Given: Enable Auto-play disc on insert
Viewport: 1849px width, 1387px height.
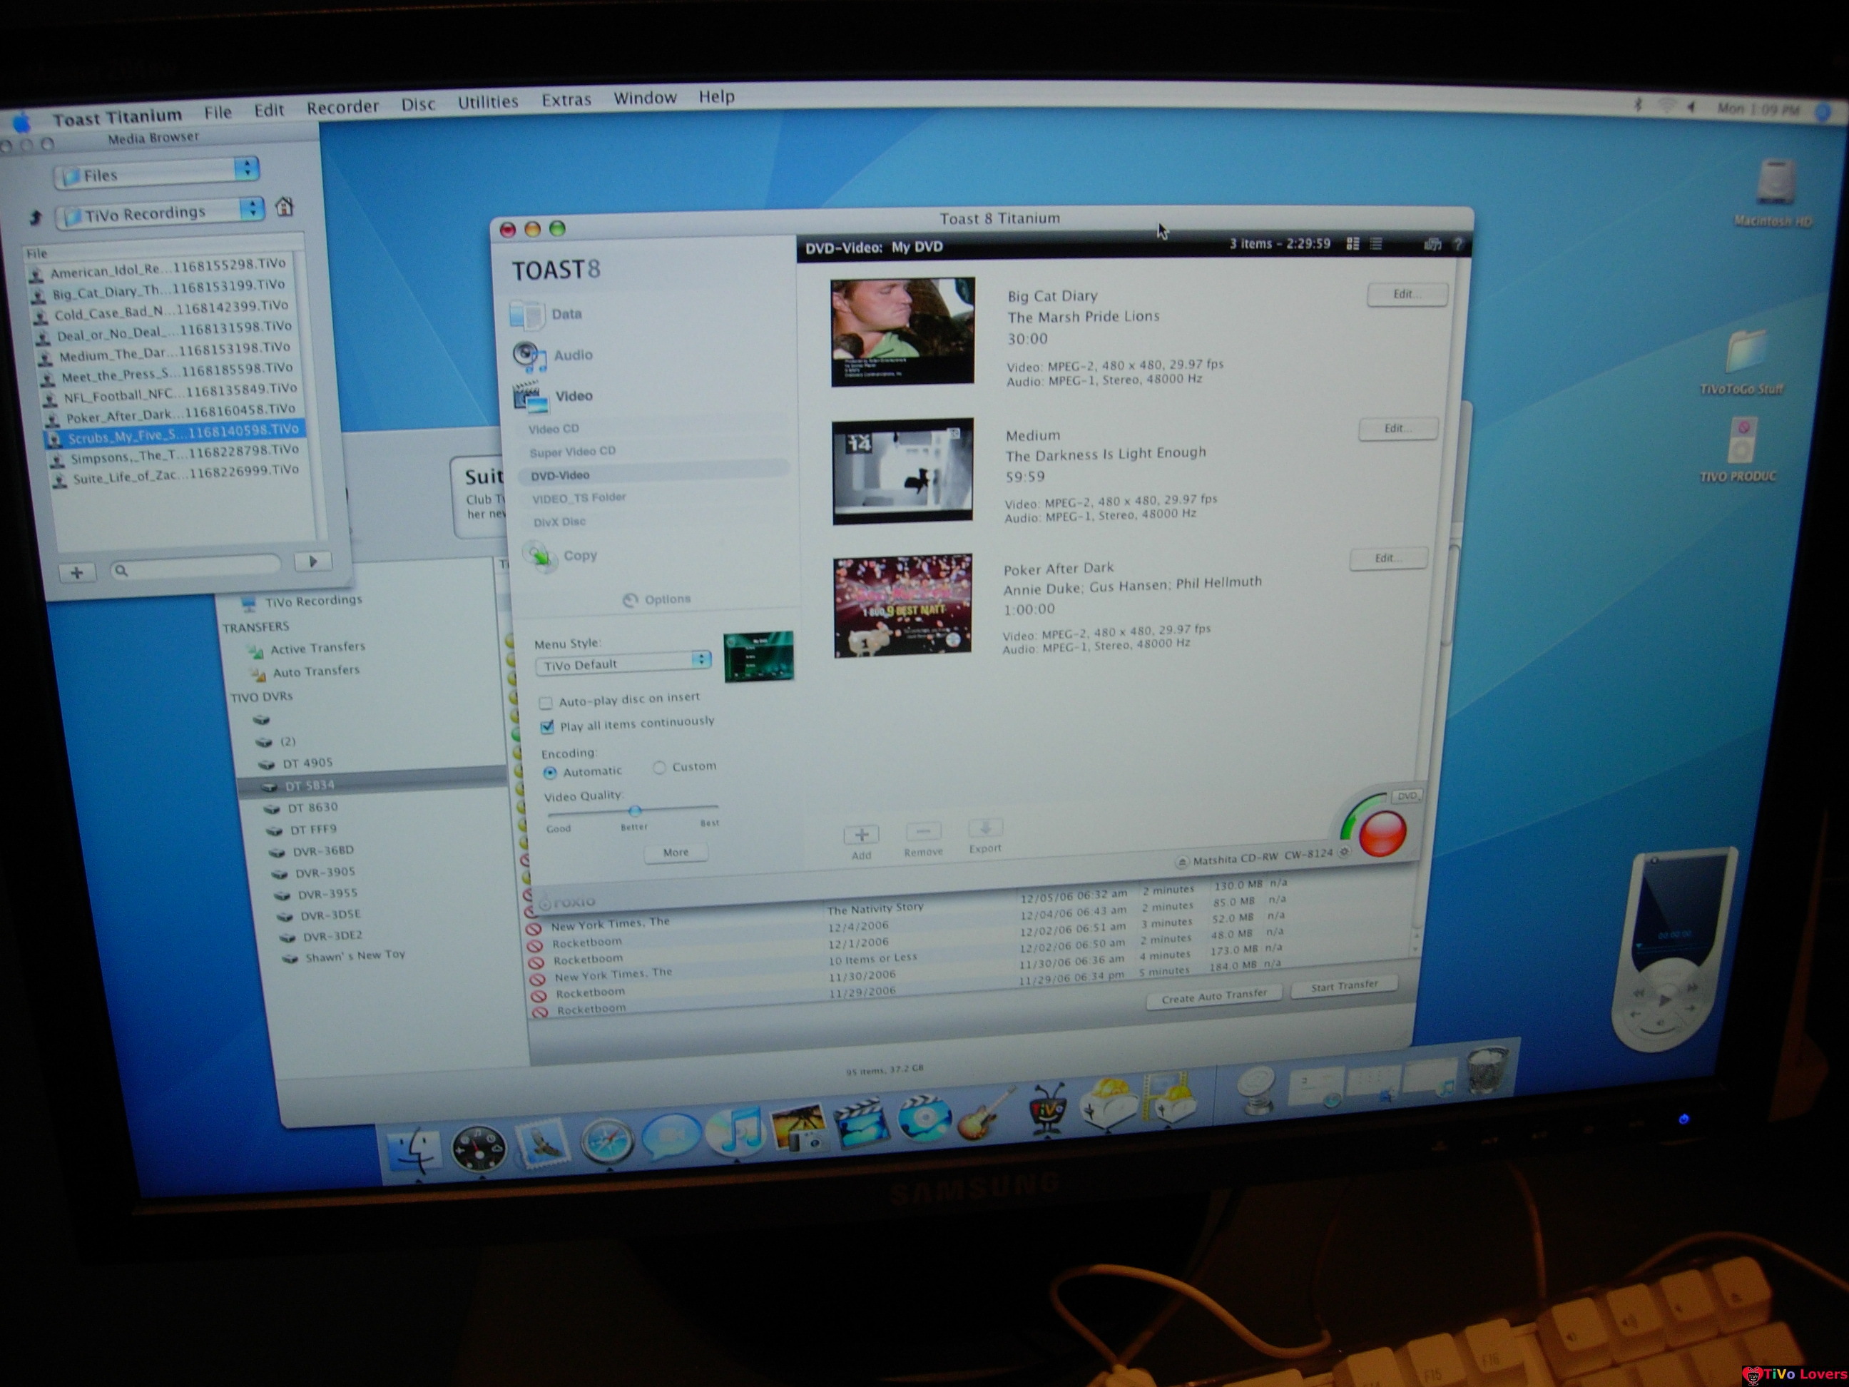Looking at the screenshot, I should (546, 702).
